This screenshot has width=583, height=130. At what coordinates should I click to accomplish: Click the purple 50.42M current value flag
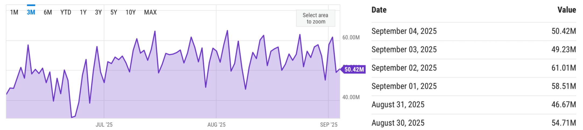(354, 69)
